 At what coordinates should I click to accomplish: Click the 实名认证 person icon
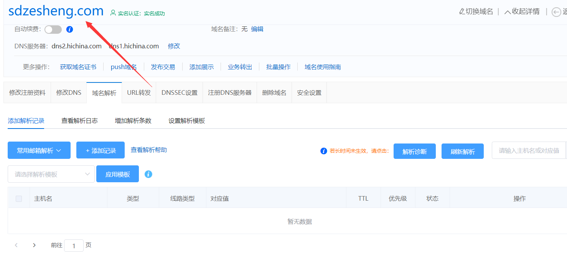coord(113,13)
